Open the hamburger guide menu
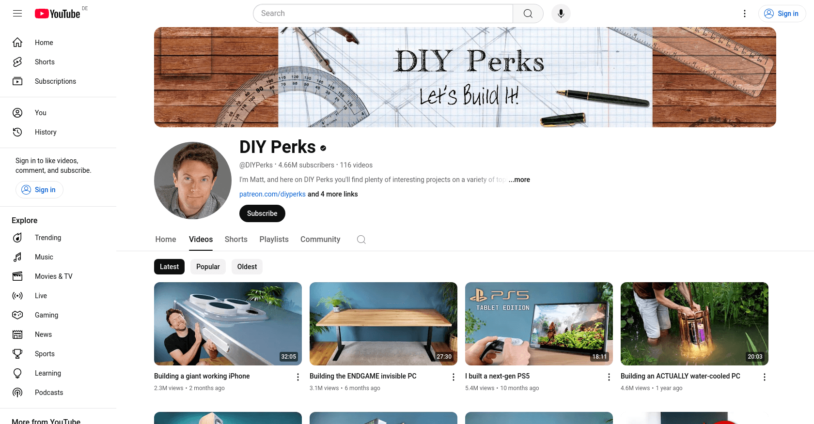814x424 pixels. click(17, 14)
